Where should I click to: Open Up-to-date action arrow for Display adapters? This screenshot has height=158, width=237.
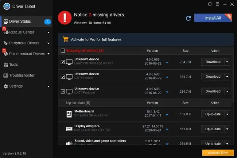[x=227, y=129]
